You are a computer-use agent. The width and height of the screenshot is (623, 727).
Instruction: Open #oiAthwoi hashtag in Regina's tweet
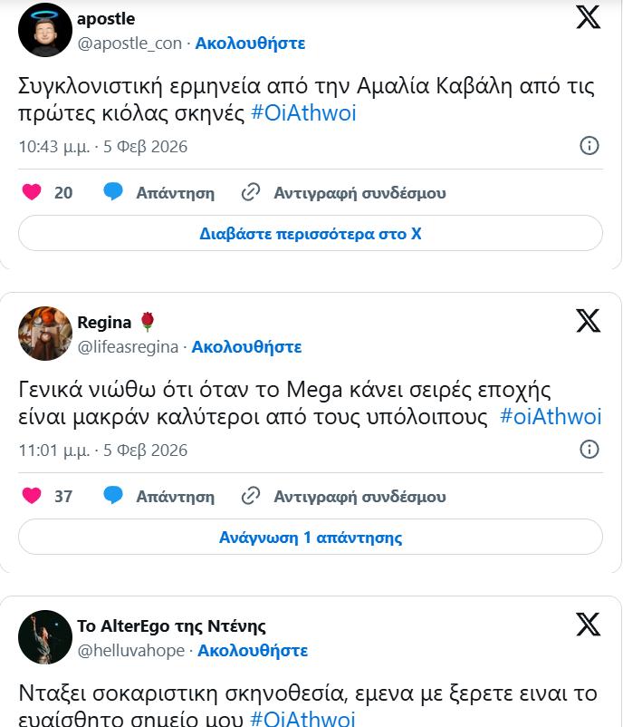551,417
